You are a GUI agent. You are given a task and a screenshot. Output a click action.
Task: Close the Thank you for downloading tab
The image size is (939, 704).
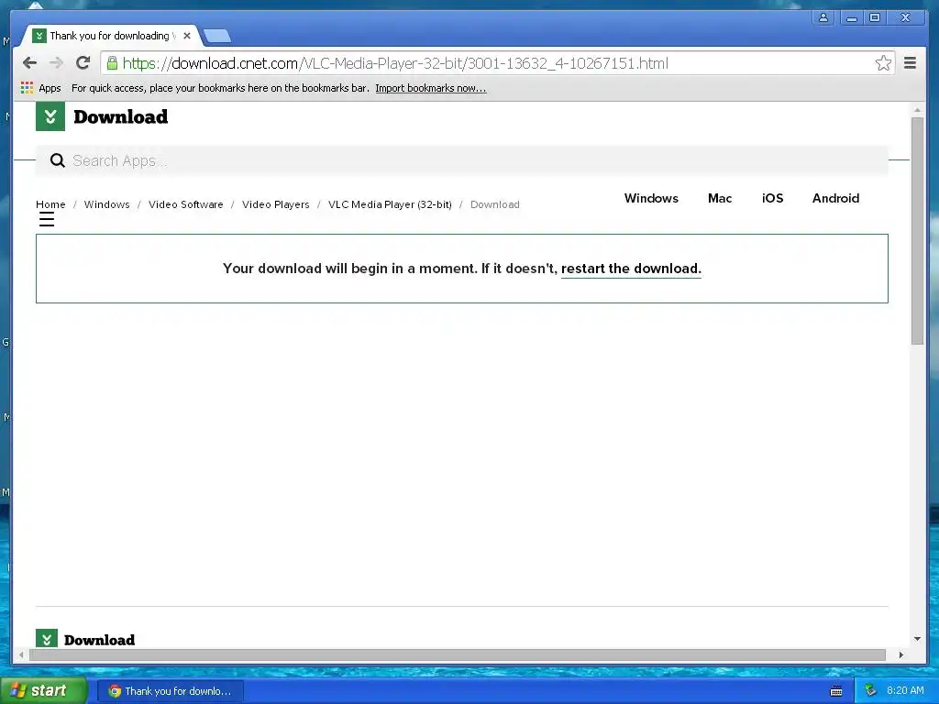(x=187, y=36)
